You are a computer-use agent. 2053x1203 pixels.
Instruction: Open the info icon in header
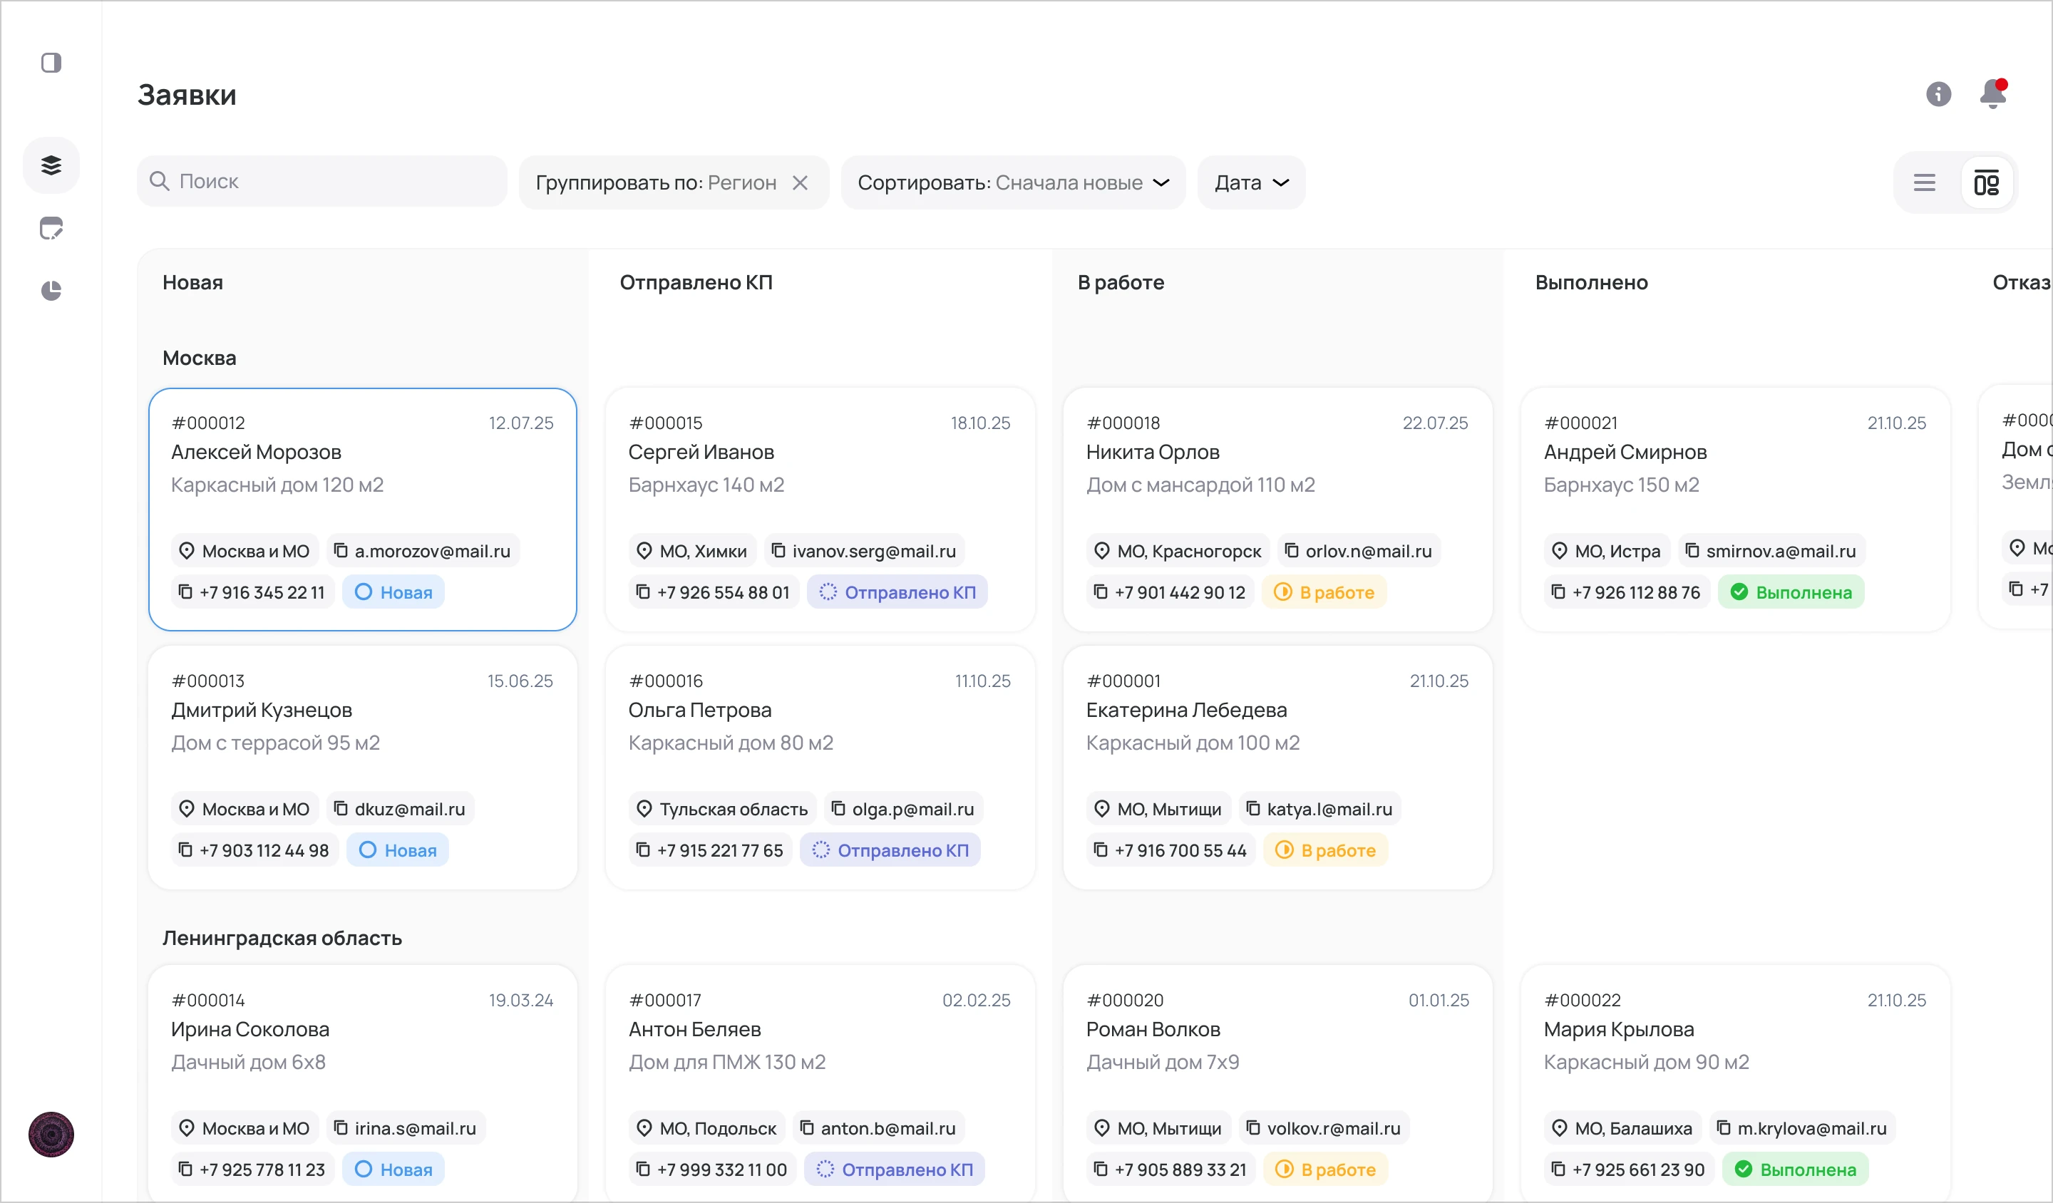click(1938, 95)
